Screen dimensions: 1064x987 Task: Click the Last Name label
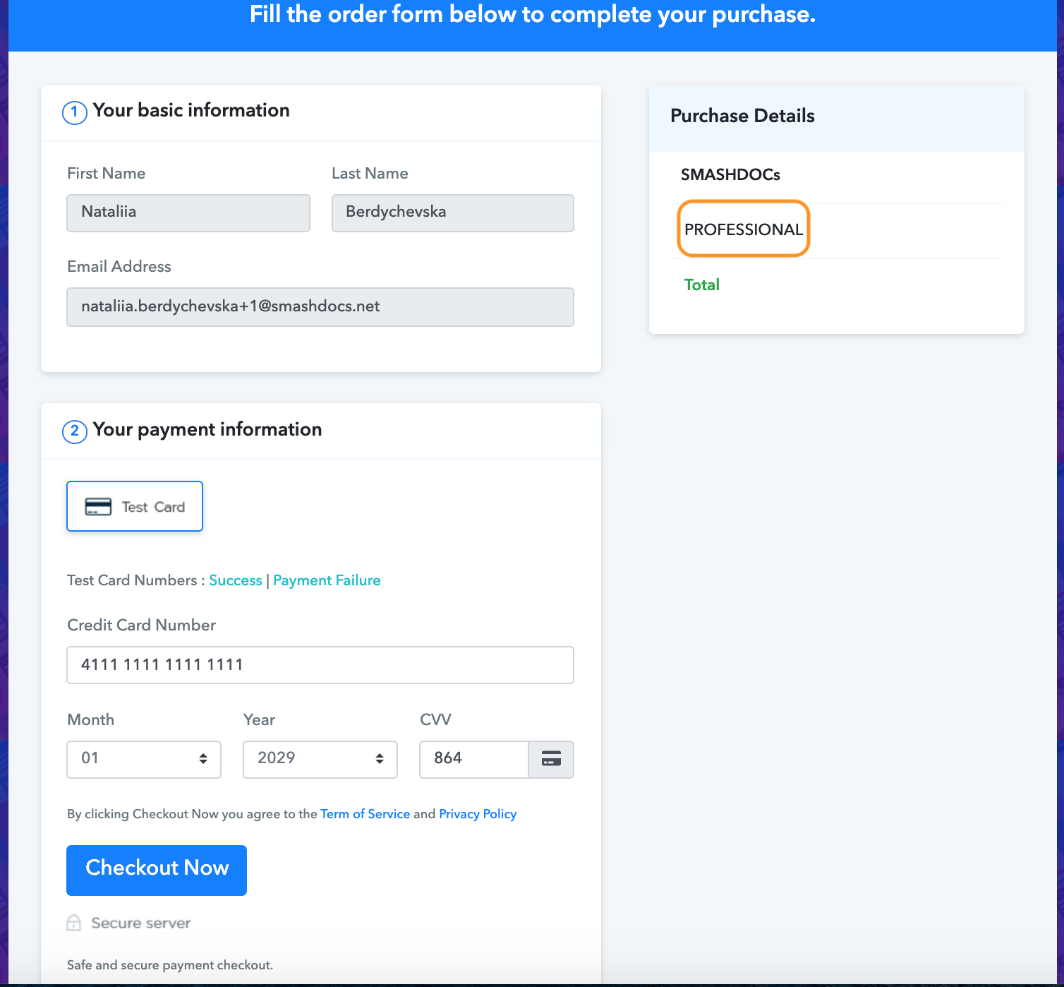370,173
